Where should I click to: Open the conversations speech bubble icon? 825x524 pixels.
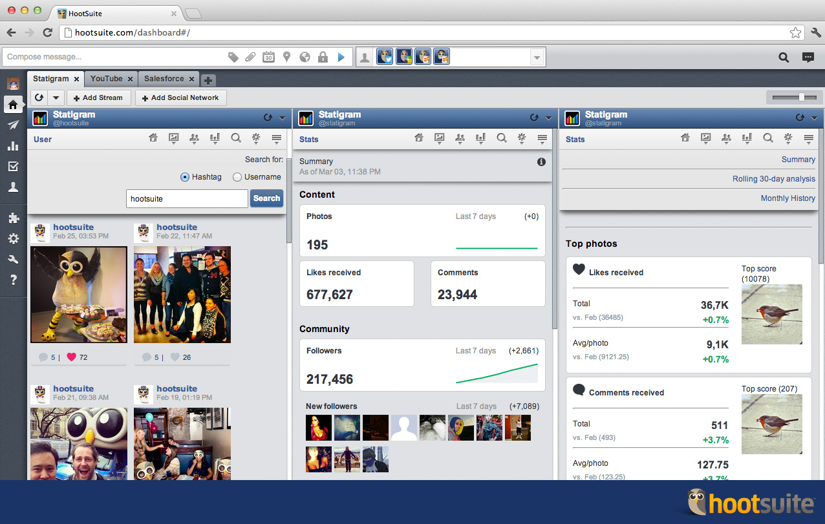click(808, 58)
